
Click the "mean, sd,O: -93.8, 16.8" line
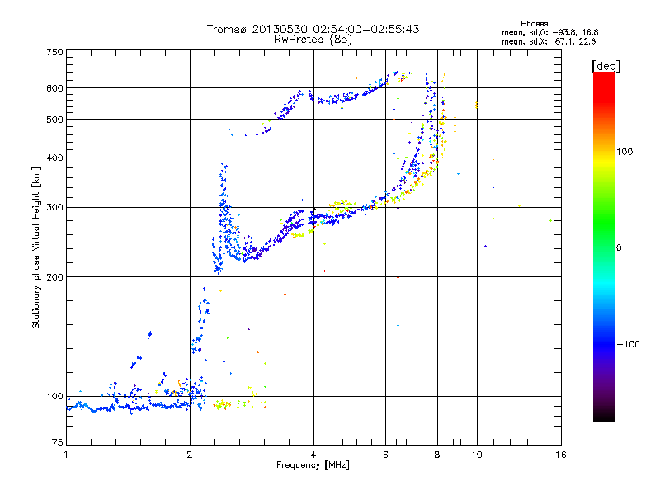[550, 32]
